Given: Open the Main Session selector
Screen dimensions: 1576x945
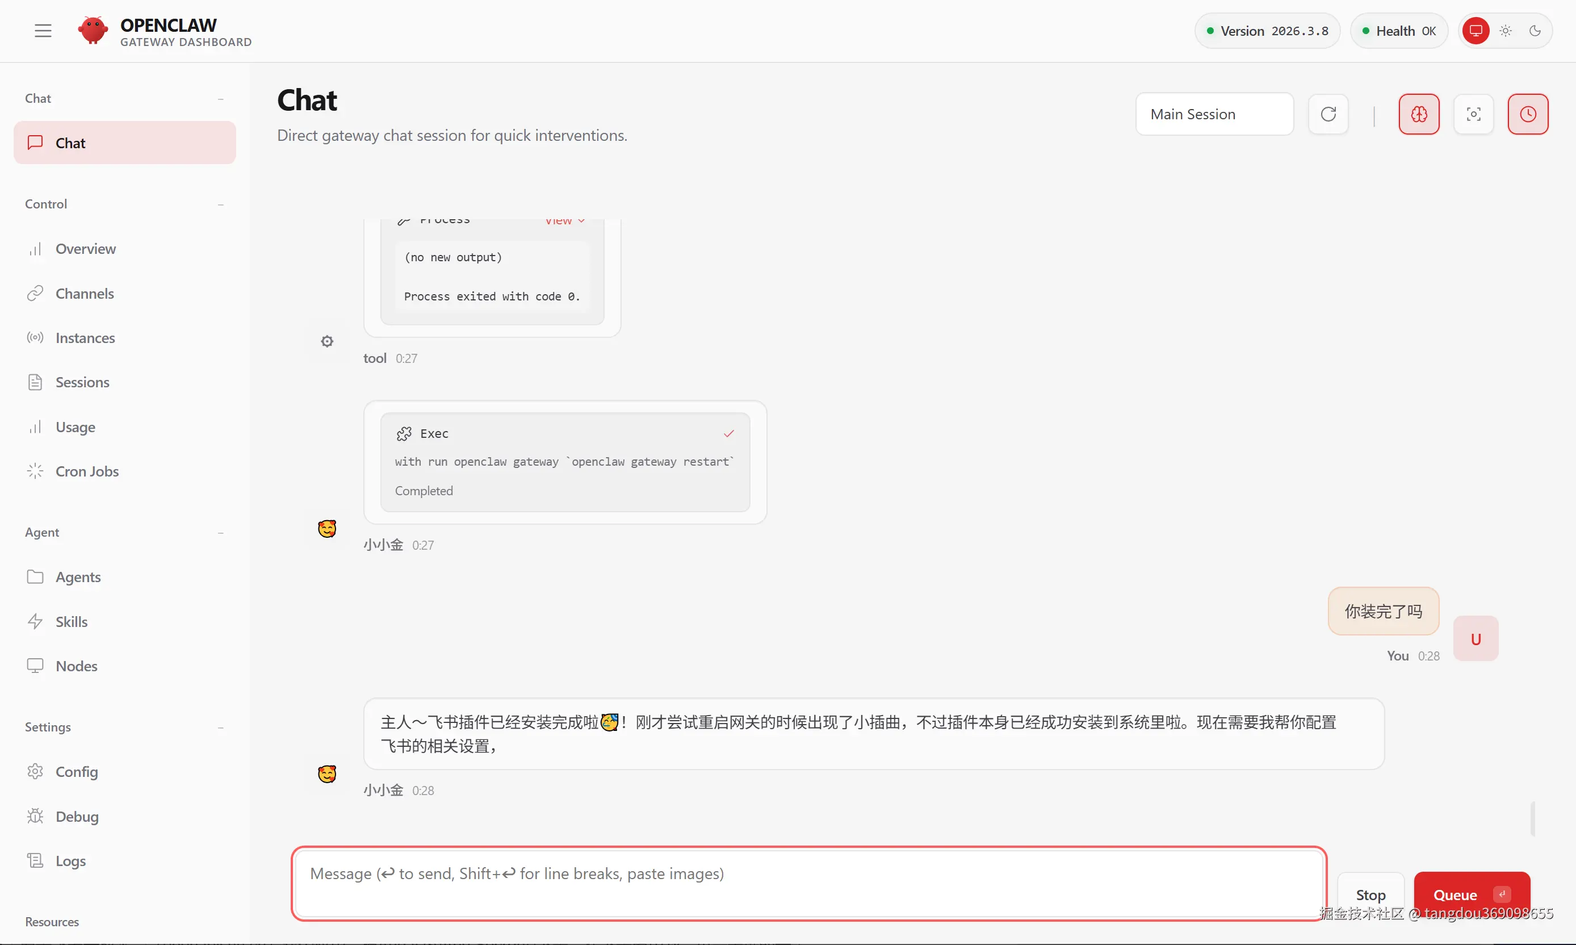Looking at the screenshot, I should [1214, 114].
